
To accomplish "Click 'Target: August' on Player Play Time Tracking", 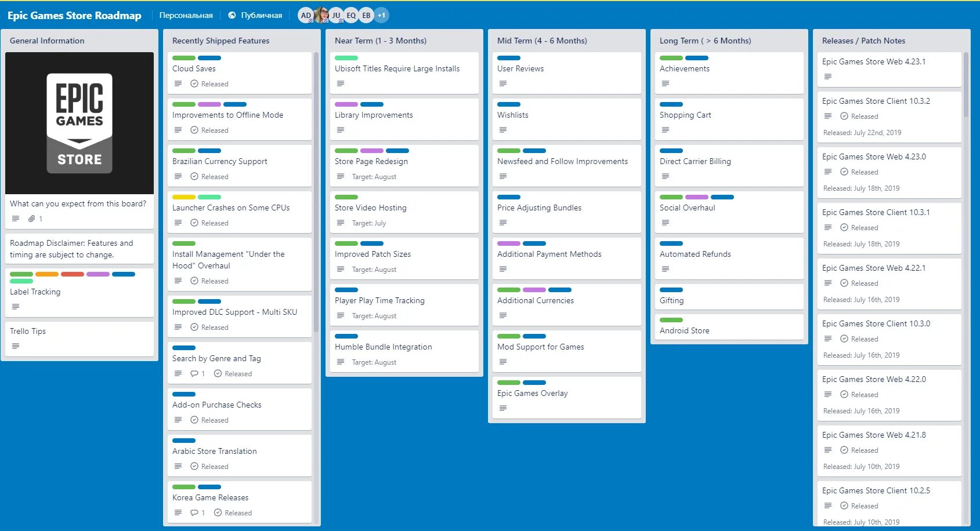I will pos(374,316).
